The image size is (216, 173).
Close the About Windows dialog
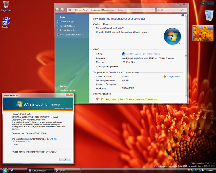click(69, 95)
